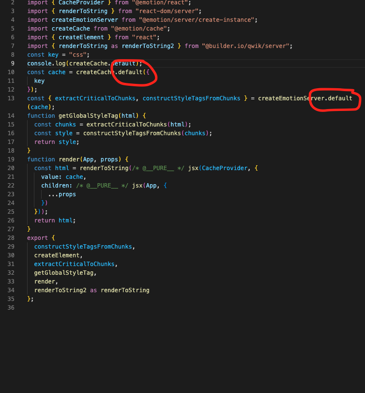Image resolution: width=365 pixels, height=393 pixels.
Task: Click "...props" spread on line 23
Action: pos(62,194)
